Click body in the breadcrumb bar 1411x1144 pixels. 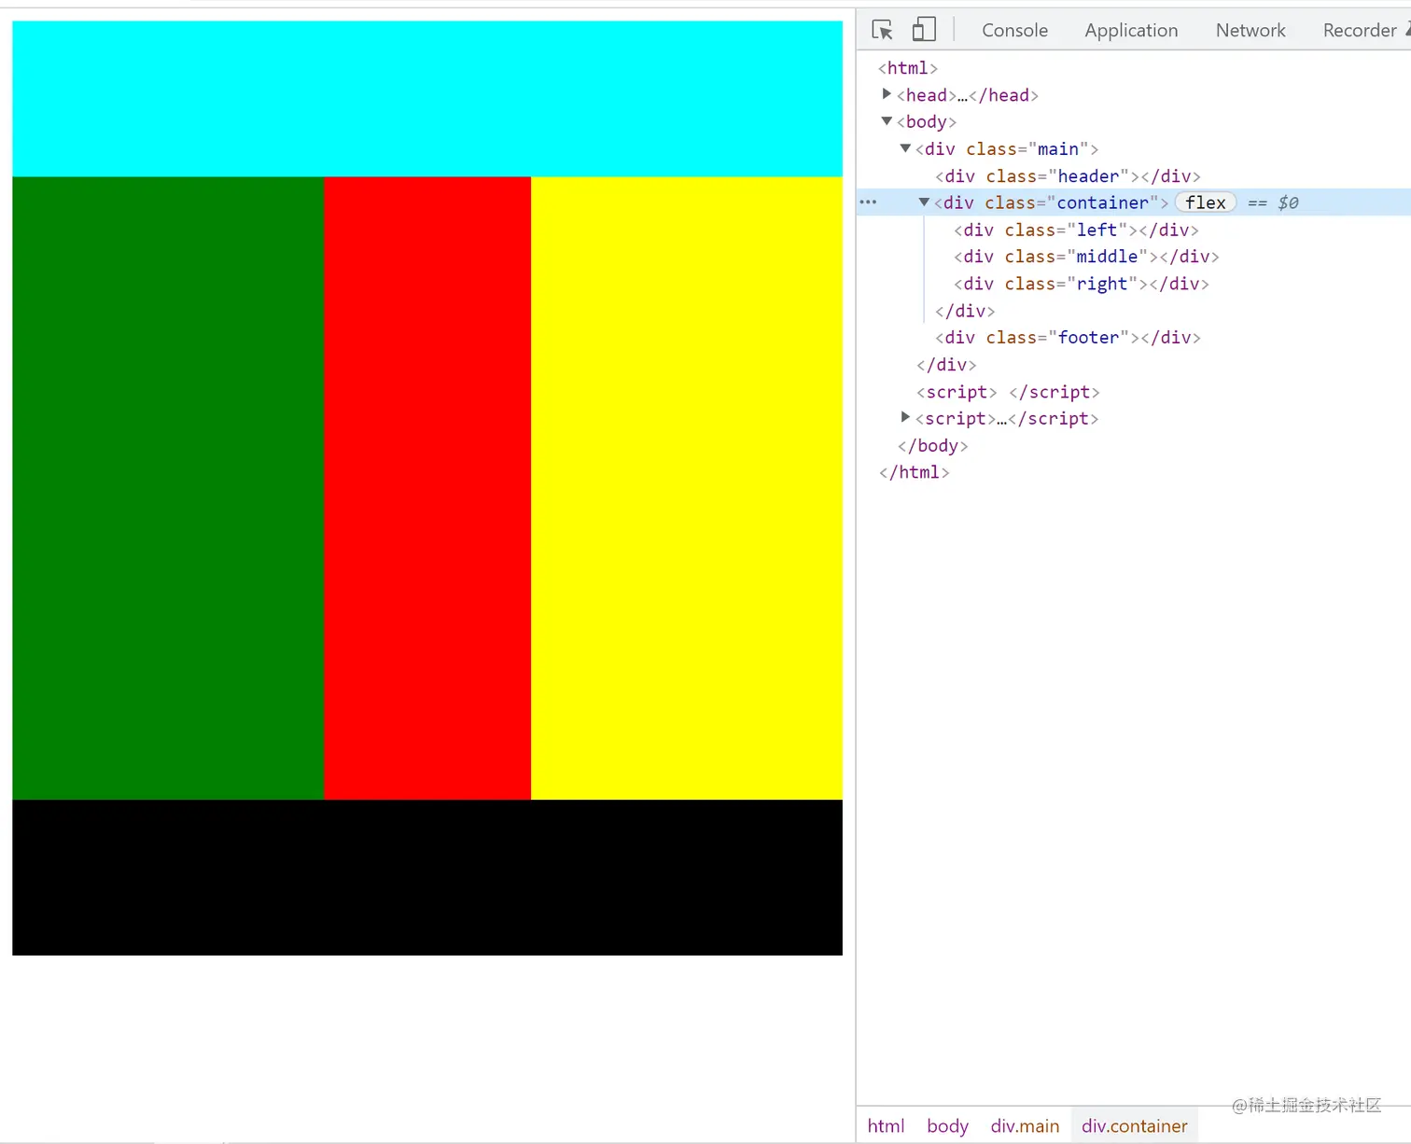click(x=947, y=1126)
